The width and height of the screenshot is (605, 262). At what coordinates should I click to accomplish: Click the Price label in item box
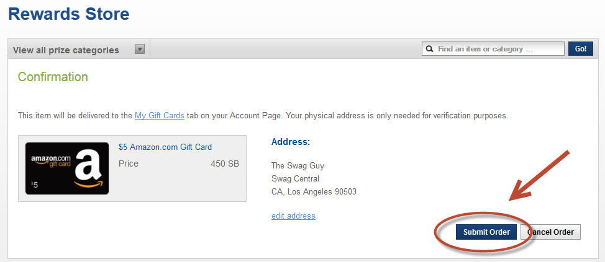tap(129, 164)
